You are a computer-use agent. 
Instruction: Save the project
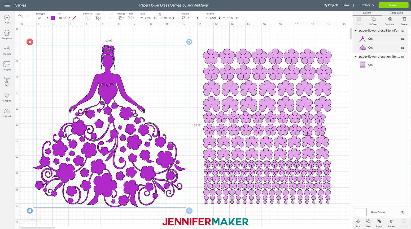tap(346, 5)
